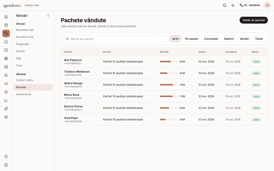The image size is (274, 171).
Task: Open the Robot assistant icon
Action: [x=6, y=75]
